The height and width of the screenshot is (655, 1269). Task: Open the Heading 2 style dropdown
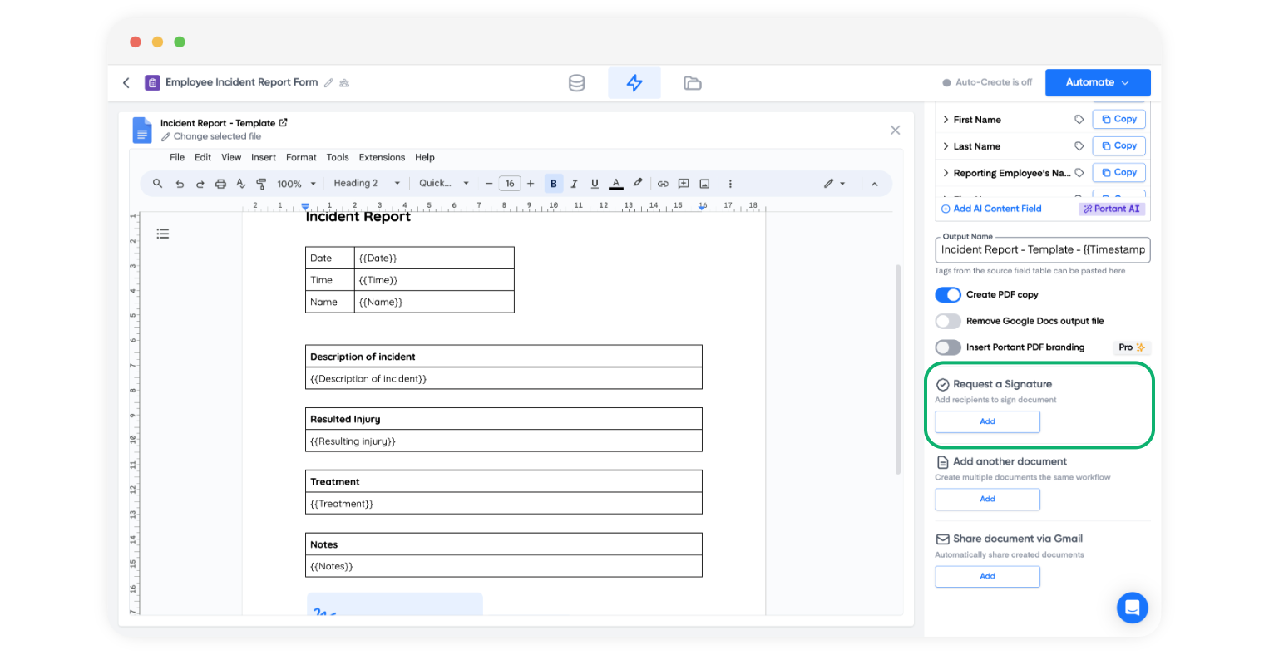tap(367, 184)
